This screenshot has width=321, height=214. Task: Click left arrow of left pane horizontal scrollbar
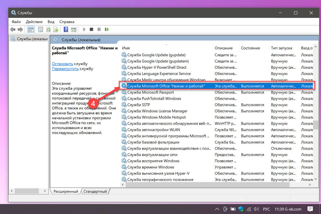coord(11,191)
